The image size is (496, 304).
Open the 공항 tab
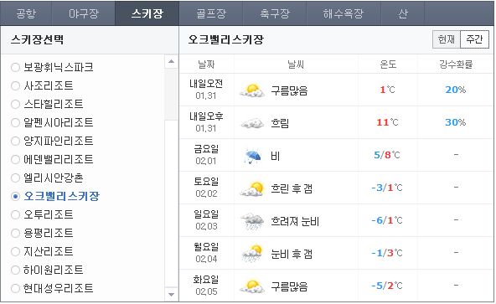26,13
